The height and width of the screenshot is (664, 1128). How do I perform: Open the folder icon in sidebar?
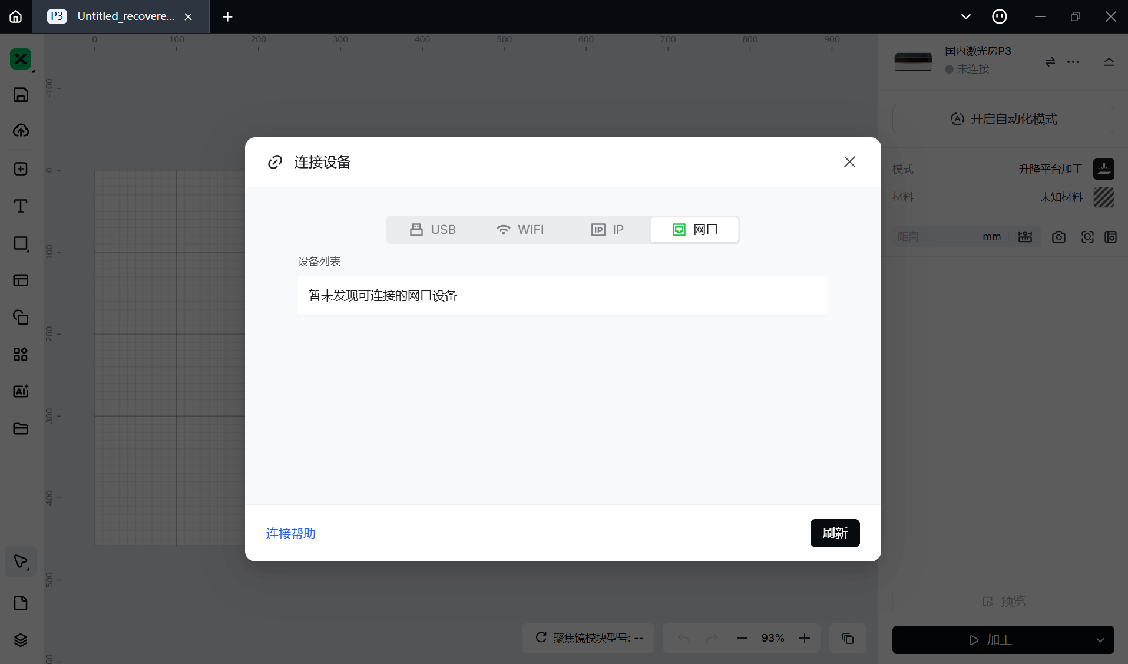pos(21,428)
